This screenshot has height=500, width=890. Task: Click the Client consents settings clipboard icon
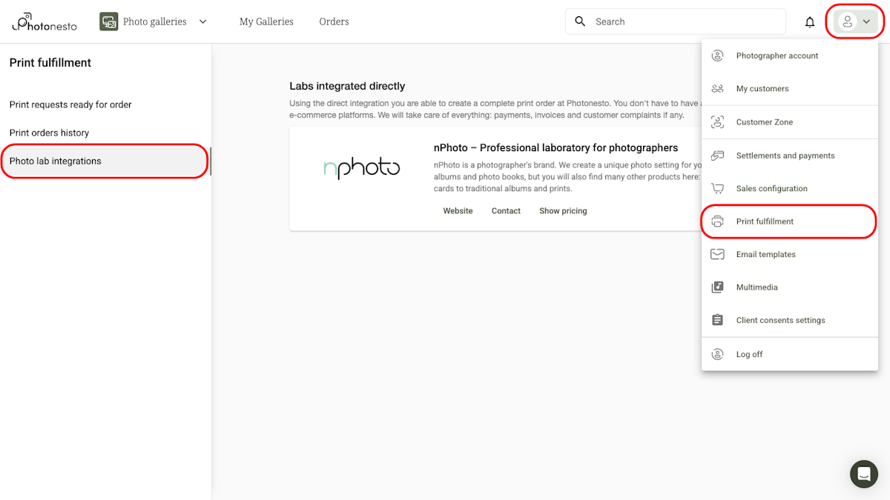(x=717, y=319)
